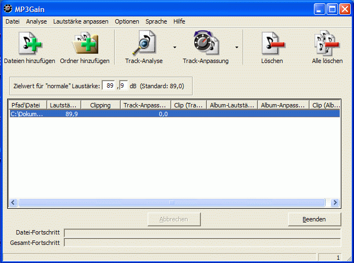Select the C:\Dokum... file row
The width and height of the screenshot is (354, 263).
[x=175, y=114]
